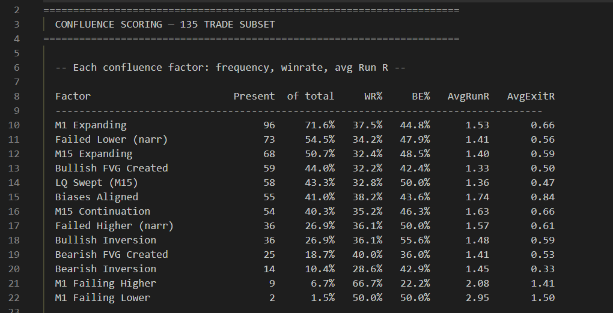This screenshot has height=313, width=613.
Task: Select the 'Present' column header
Action: [x=254, y=97]
